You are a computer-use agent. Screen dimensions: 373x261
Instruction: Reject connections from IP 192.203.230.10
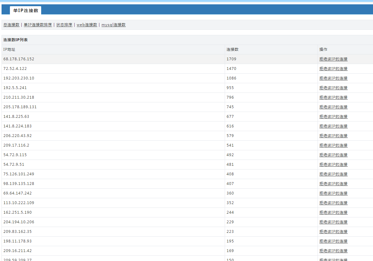(333, 78)
